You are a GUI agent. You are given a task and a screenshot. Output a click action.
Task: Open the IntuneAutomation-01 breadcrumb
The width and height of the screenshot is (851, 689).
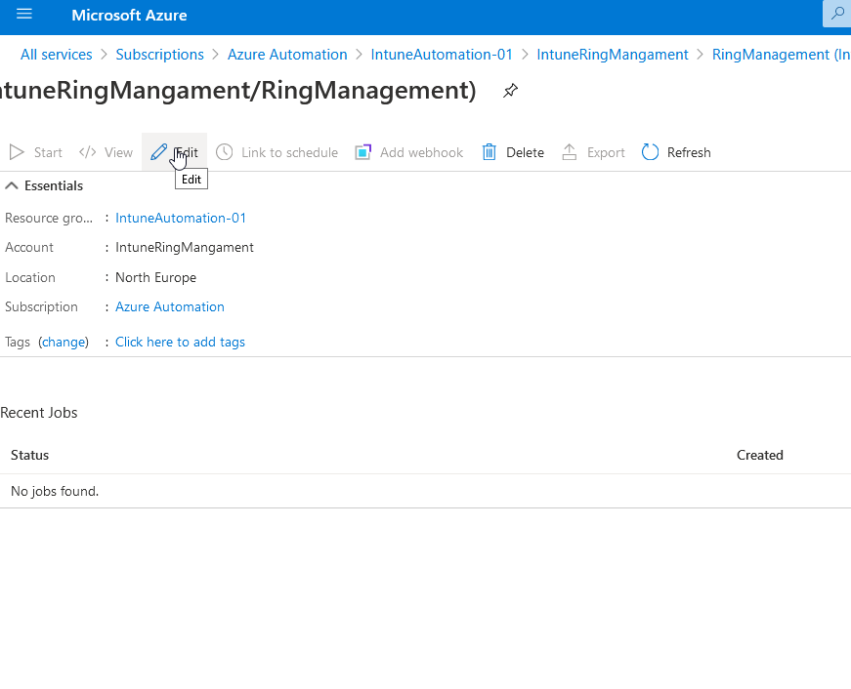442,55
